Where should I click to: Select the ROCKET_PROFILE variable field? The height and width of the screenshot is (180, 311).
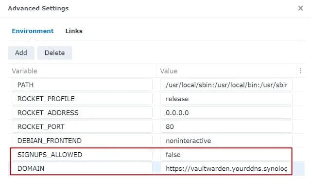[x=82, y=99]
